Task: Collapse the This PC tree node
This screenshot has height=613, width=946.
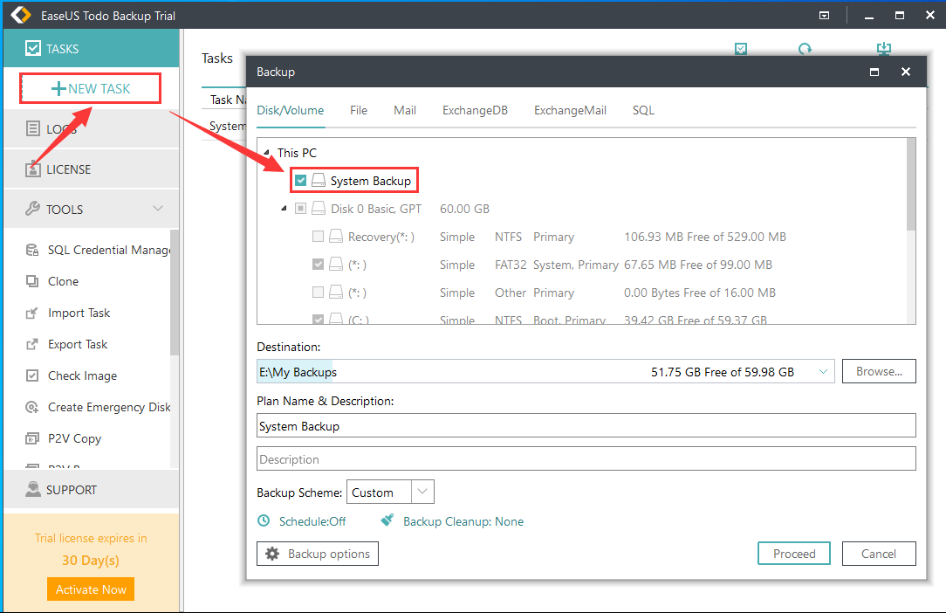Action: coord(267,153)
